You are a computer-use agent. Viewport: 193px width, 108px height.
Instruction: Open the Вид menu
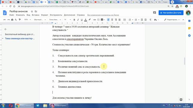pos(28,15)
